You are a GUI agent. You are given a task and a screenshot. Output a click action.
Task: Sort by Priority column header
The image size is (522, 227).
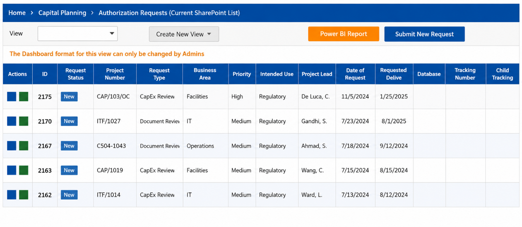coord(242,74)
